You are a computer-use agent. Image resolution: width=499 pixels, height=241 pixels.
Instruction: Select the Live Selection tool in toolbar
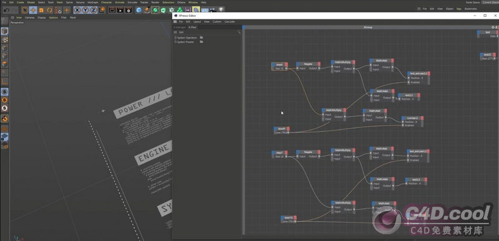coord(25,10)
